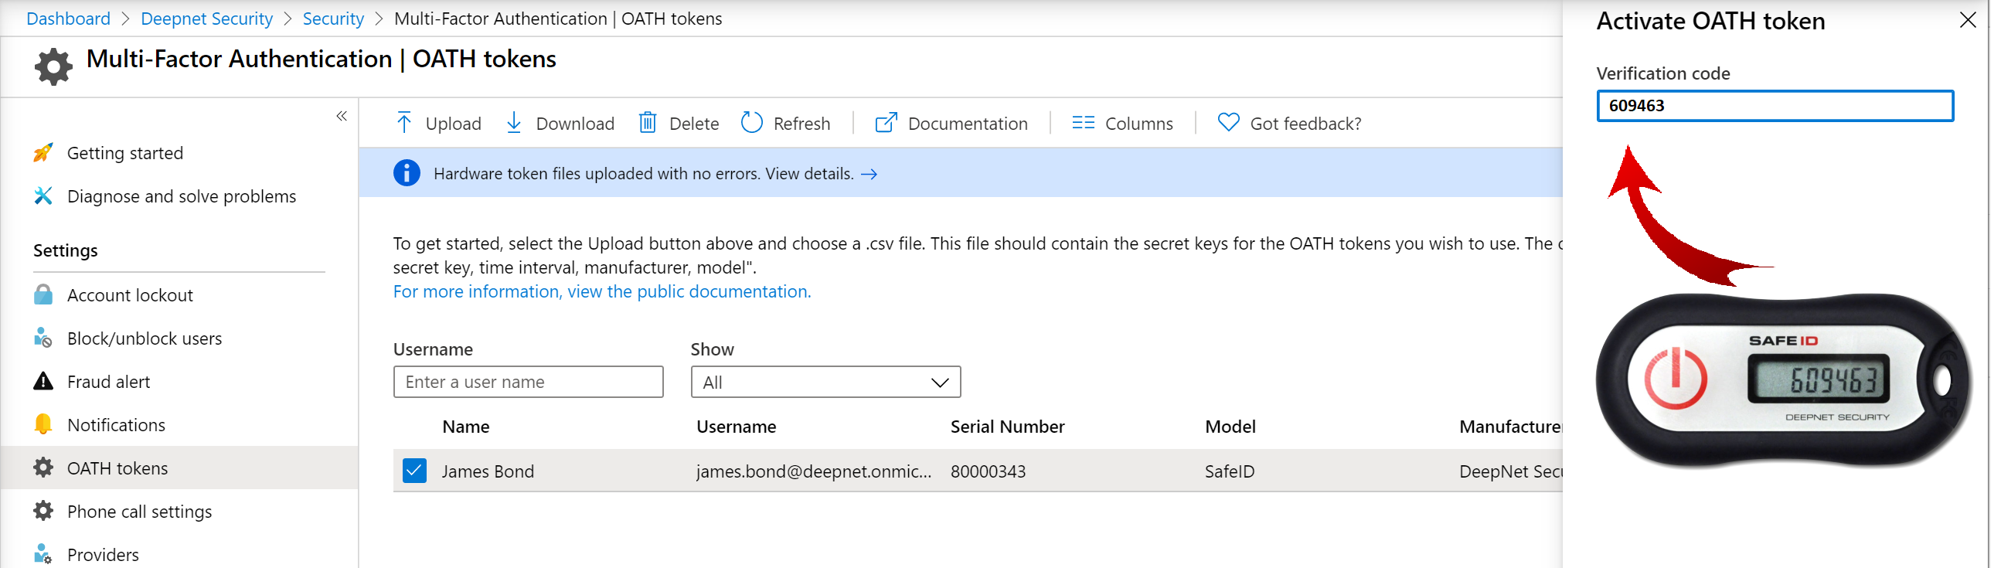The image size is (2001, 568).
Task: Open View details arrow in banner
Action: click(869, 174)
